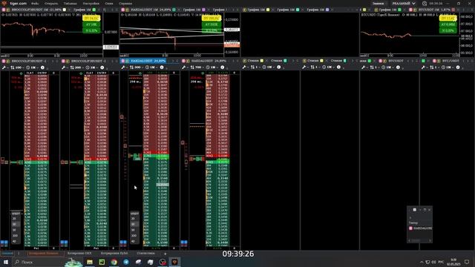This screenshot has height=267, width=475.
Task: Click teal color marker on NAKDAUSDT 1M tab
Action: tap(174, 10)
